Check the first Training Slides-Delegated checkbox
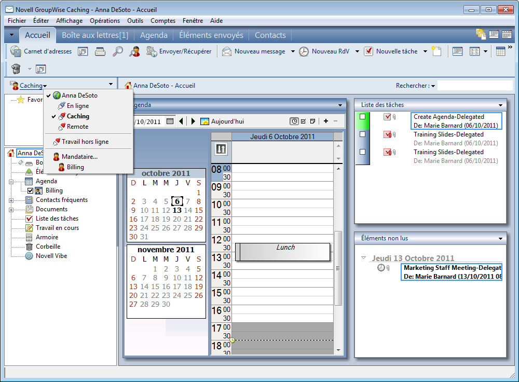The height and width of the screenshot is (382, 519). [x=362, y=134]
